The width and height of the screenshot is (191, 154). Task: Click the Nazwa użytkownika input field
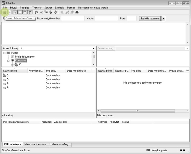point(73,19)
